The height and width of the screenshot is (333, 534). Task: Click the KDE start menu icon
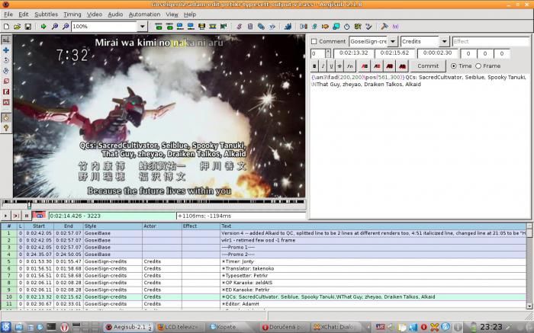[6, 327]
